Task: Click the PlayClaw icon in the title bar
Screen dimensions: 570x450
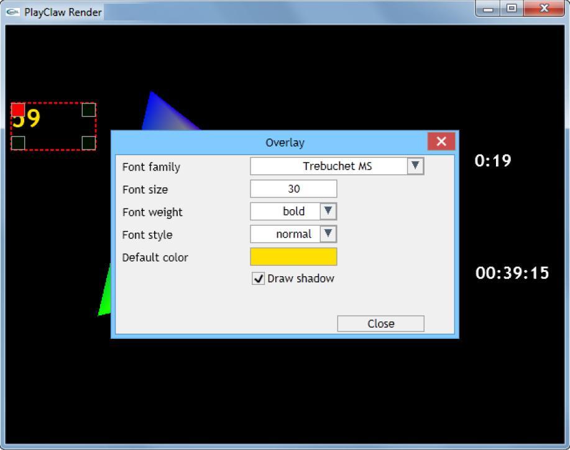Action: [13, 12]
